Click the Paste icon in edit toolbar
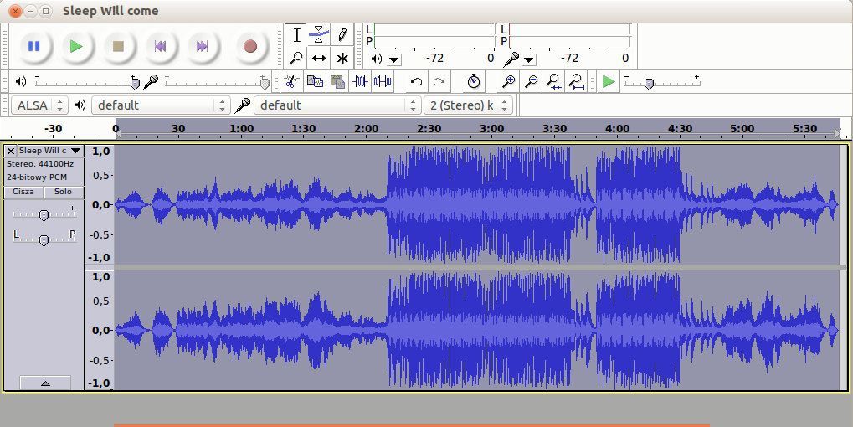853x427 pixels. [337, 81]
